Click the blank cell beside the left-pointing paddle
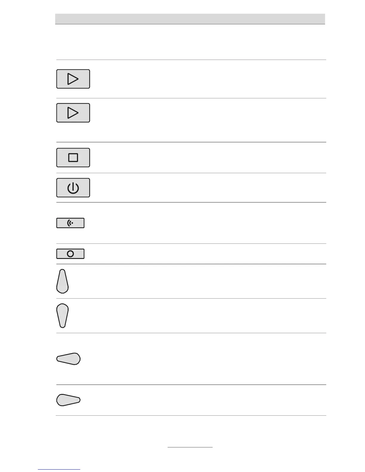The width and height of the screenshot is (365, 472). pyautogui.click(x=206, y=359)
